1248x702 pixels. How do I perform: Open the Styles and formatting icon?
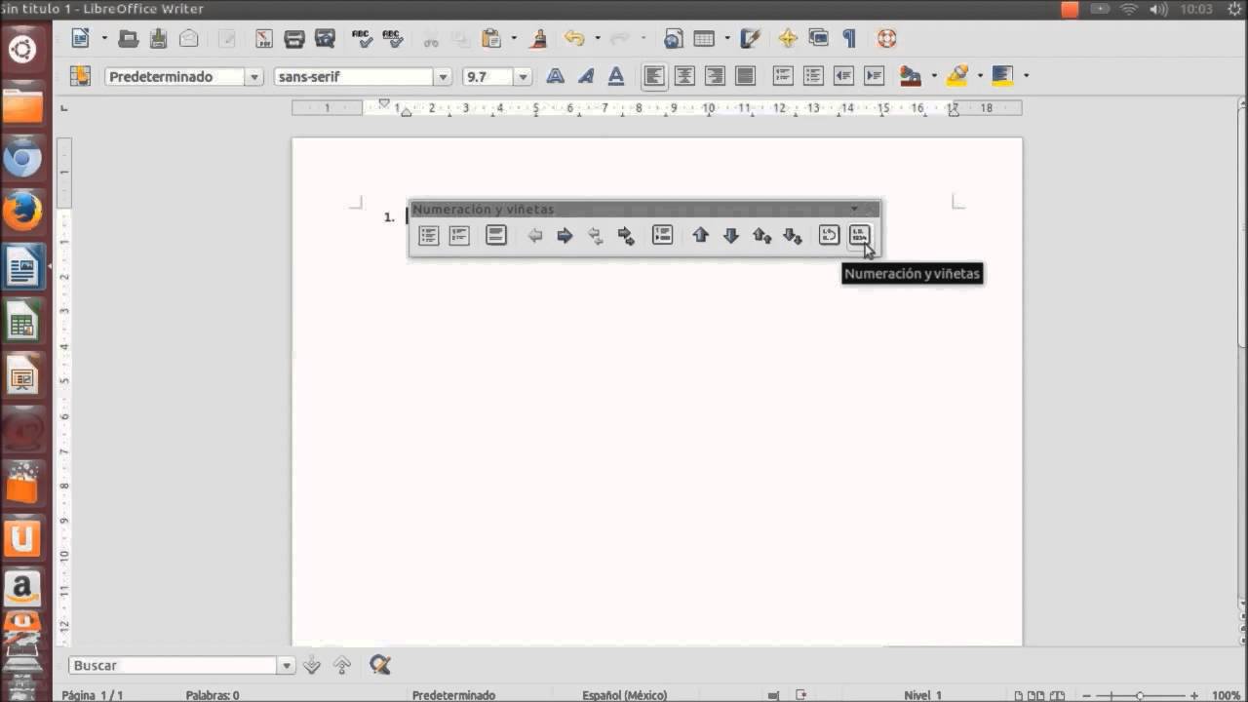[x=80, y=76]
